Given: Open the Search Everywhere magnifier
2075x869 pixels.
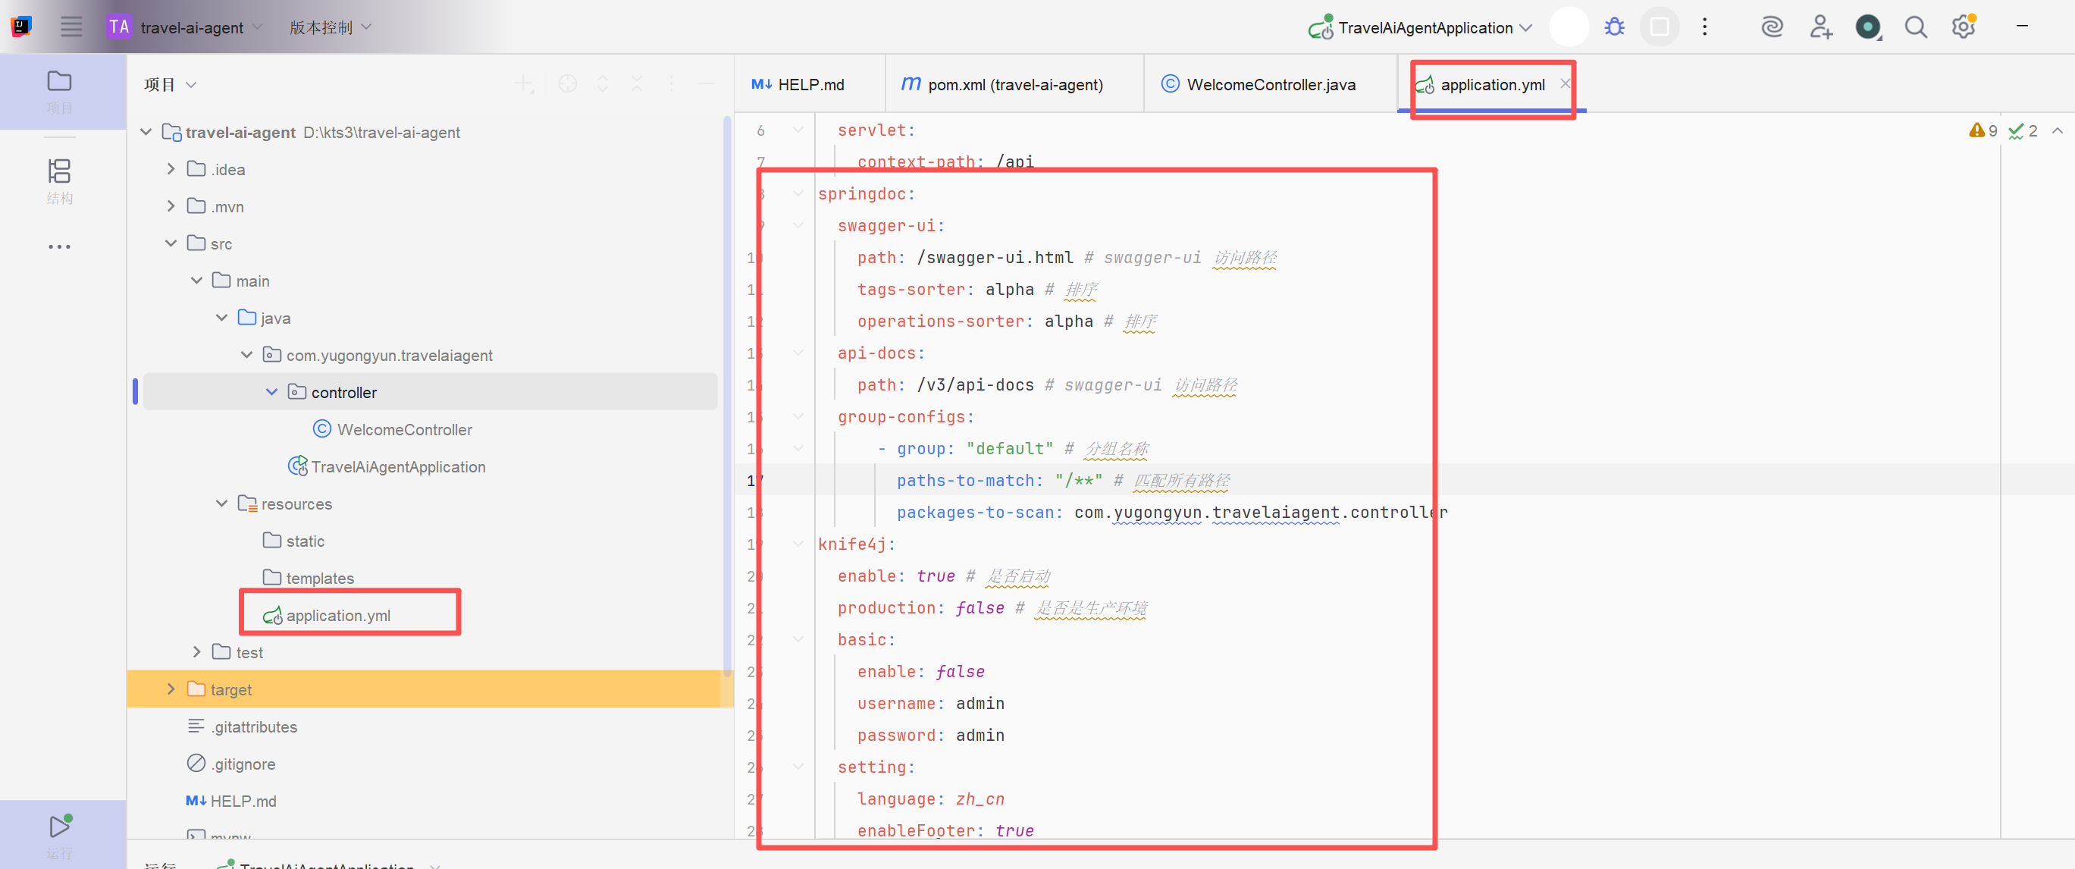Looking at the screenshot, I should click(x=1916, y=27).
